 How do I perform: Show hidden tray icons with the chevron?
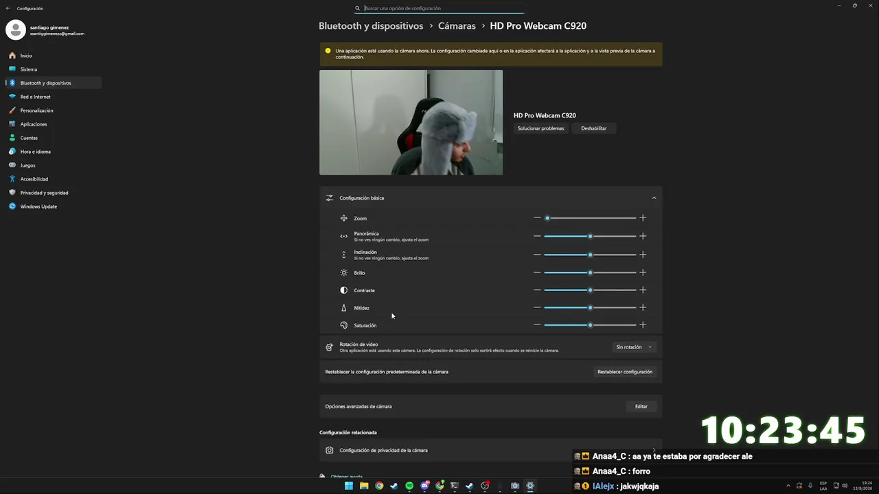point(790,486)
